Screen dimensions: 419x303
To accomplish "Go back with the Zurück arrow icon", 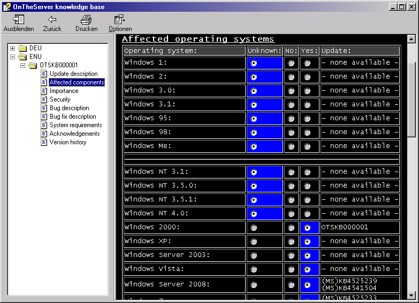I will pos(52,19).
